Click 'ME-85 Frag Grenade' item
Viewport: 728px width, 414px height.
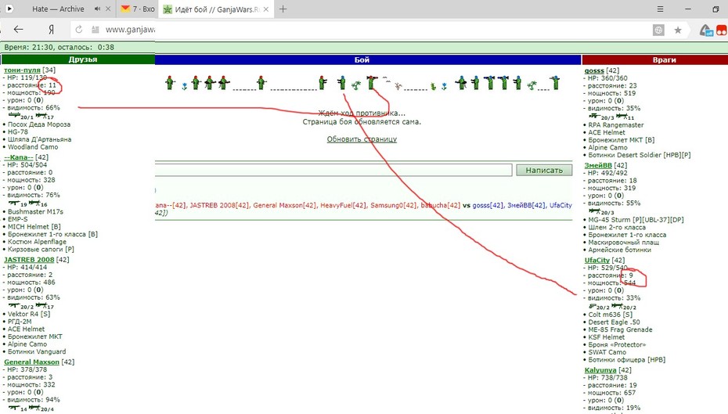(620, 329)
